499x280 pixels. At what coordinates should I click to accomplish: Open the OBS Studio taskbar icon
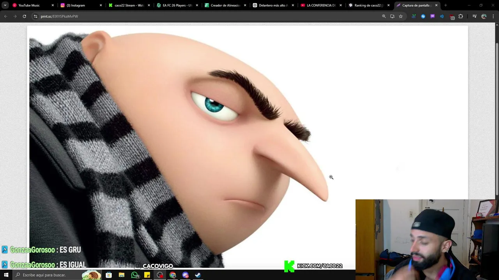click(160, 275)
